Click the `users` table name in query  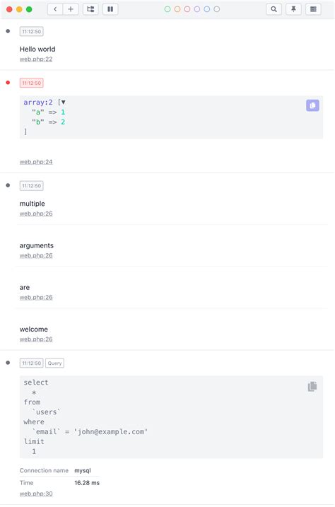[x=46, y=412]
